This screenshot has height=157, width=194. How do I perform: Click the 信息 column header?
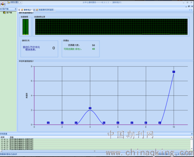(12, 137)
